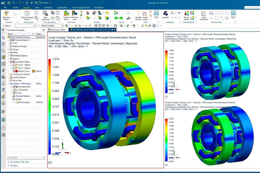Click the Contour Plot icon
This screenshot has height=173, width=260.
[66, 13]
